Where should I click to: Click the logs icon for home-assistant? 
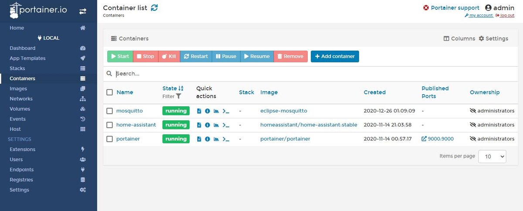point(199,125)
